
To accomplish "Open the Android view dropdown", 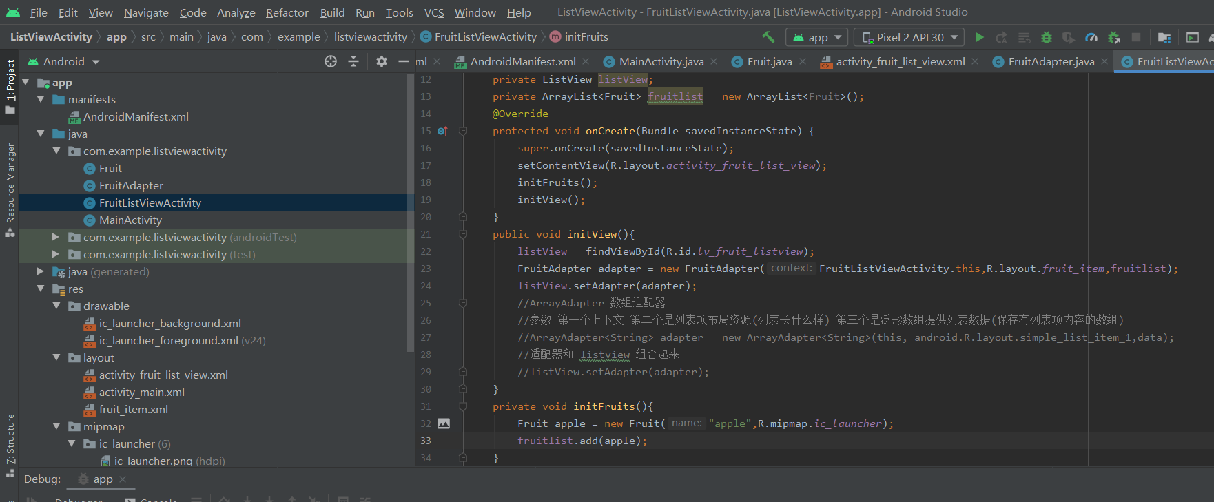I will point(63,61).
